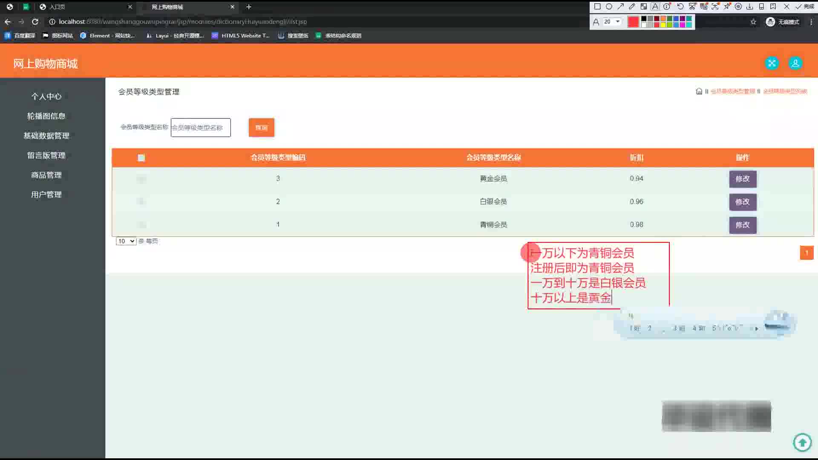The height and width of the screenshot is (460, 818).
Task: Reload the current page
Action: click(x=35, y=21)
